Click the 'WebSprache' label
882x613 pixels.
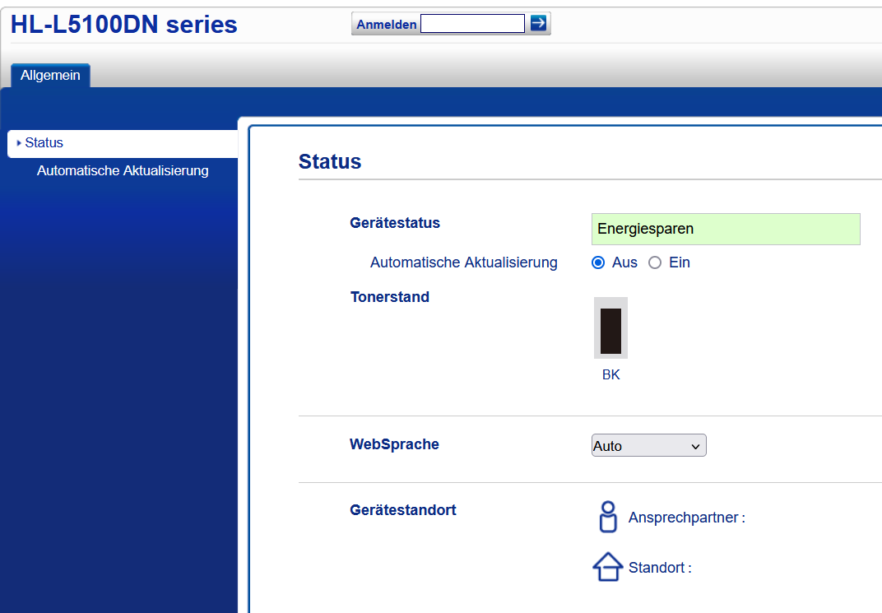[x=394, y=444]
